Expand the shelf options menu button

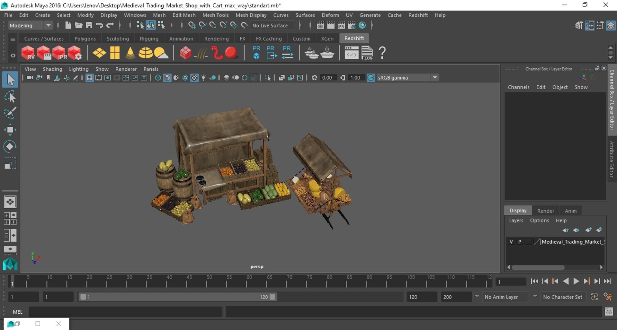13,56
